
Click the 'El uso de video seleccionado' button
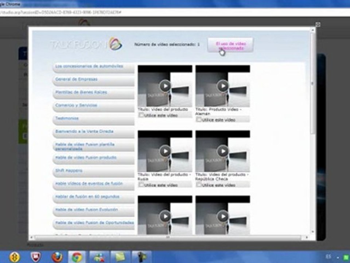pyautogui.click(x=230, y=45)
